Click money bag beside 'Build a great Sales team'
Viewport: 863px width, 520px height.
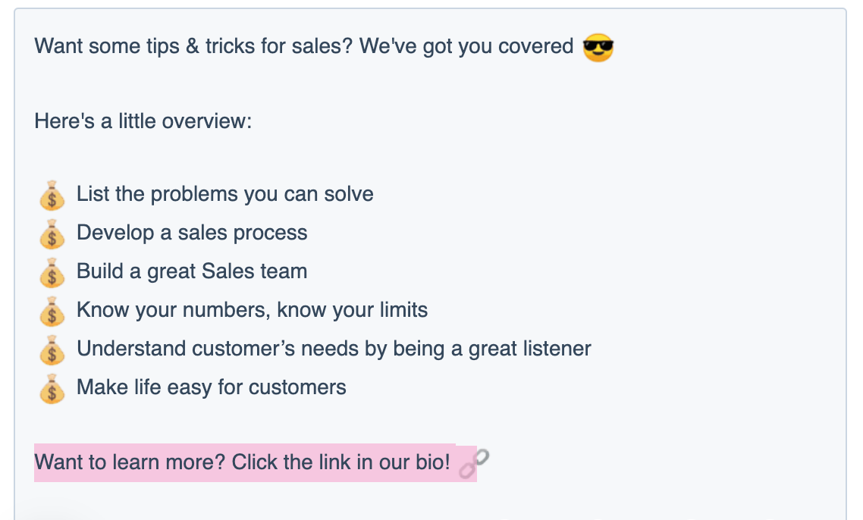click(x=52, y=272)
